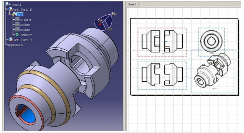Collapse the Part1 (Part1.1) tree node

coord(6,10)
